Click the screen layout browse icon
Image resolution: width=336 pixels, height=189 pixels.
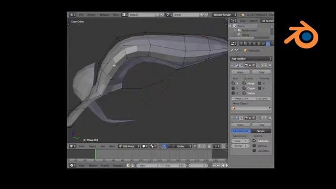[125, 15]
